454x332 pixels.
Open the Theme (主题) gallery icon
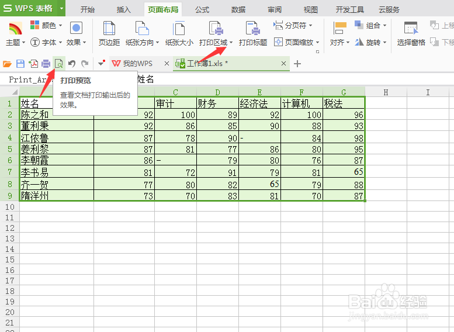tap(15, 28)
